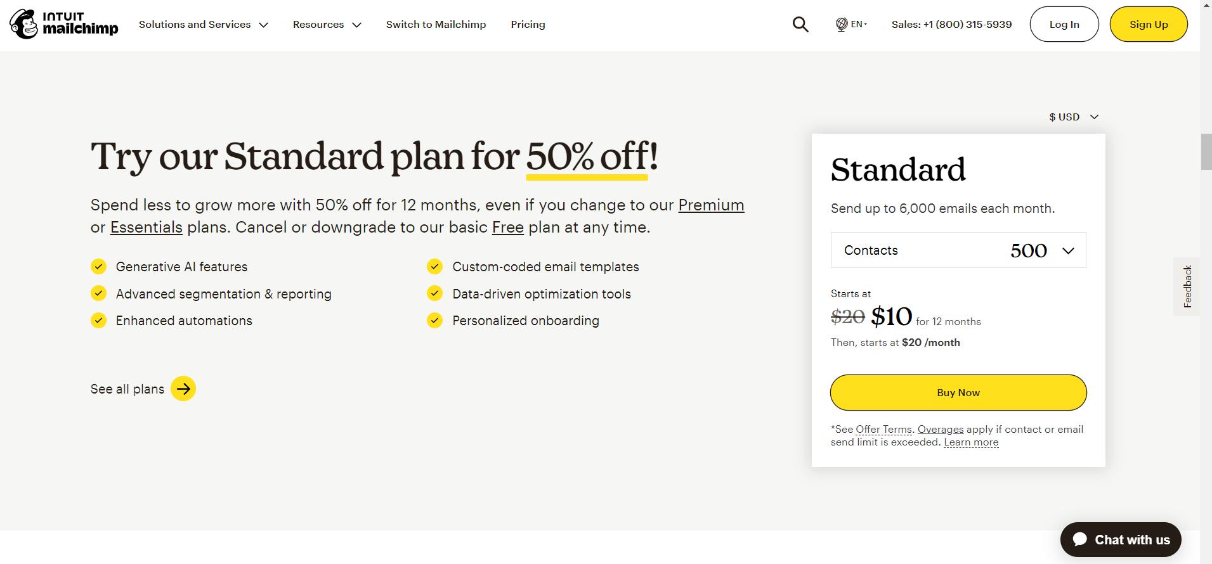Open the Pricing menu item
1212x564 pixels.
click(528, 24)
